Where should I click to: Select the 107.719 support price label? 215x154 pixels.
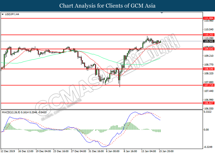pos(209,85)
